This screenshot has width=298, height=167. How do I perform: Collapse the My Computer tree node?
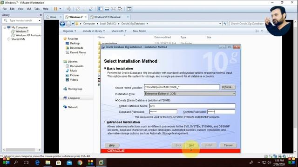click(5, 28)
